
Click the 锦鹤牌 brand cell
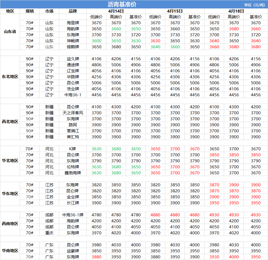pyautogui.click(x=73, y=47)
